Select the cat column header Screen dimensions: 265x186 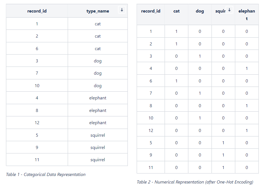(176, 11)
